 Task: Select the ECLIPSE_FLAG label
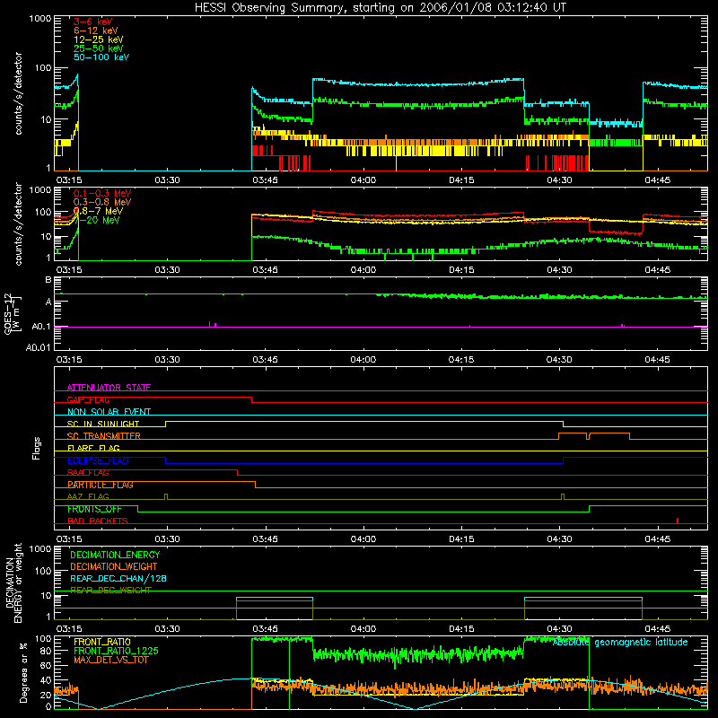tap(98, 460)
